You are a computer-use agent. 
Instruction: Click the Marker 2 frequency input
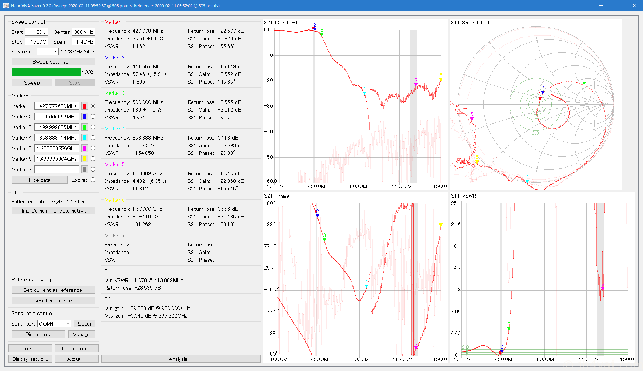click(56, 117)
